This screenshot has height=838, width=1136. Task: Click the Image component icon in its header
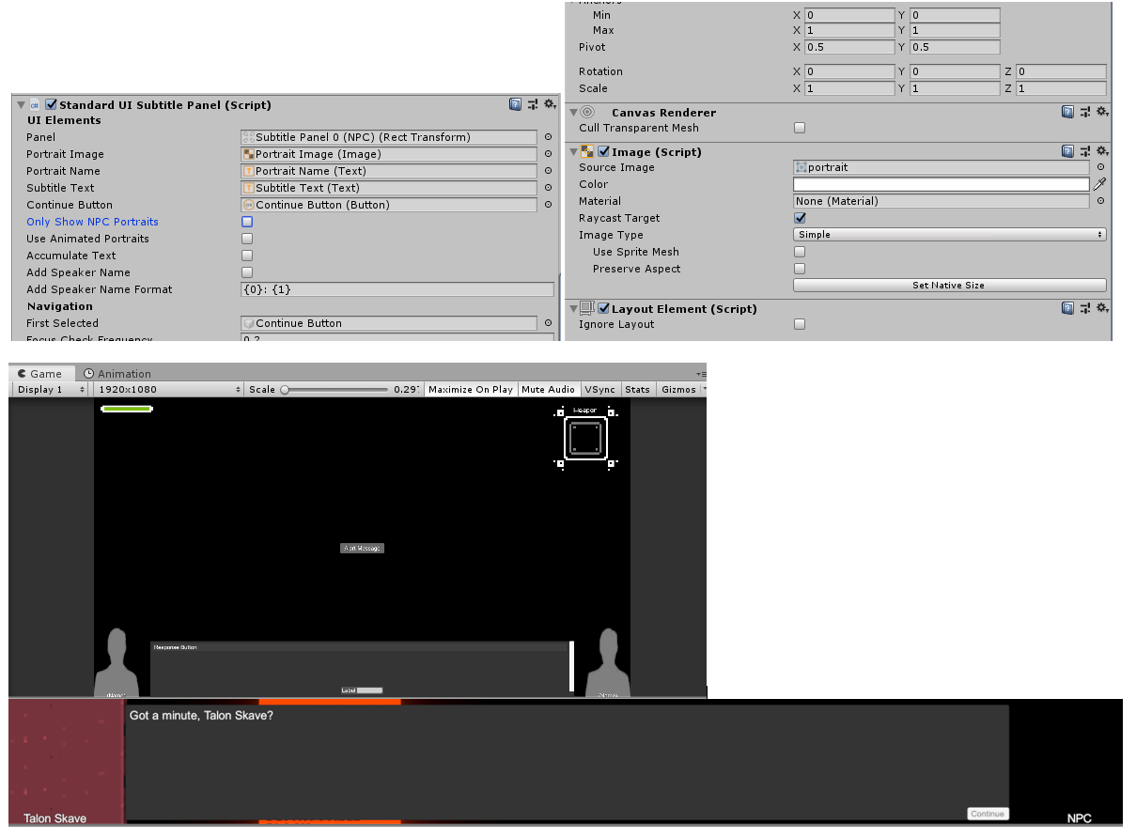(587, 151)
